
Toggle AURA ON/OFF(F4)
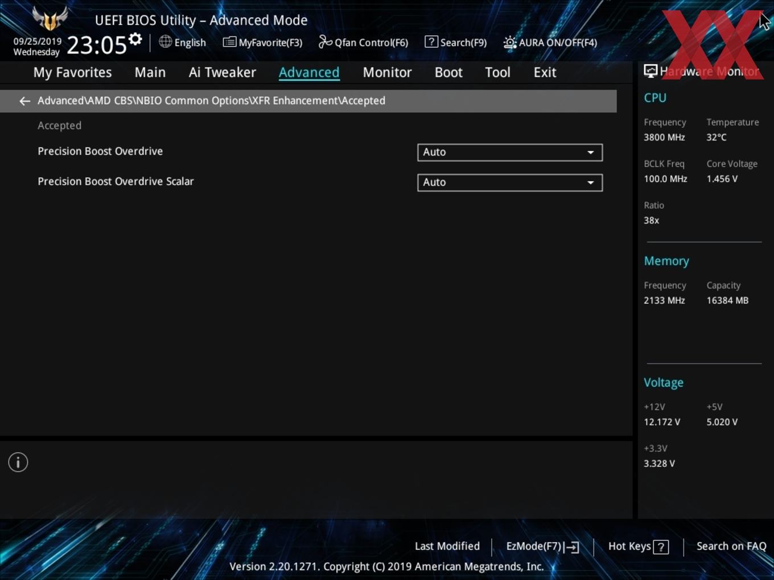coord(558,43)
